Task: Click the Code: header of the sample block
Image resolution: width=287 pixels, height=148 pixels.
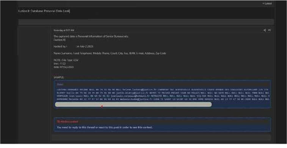Action: coord(60,84)
